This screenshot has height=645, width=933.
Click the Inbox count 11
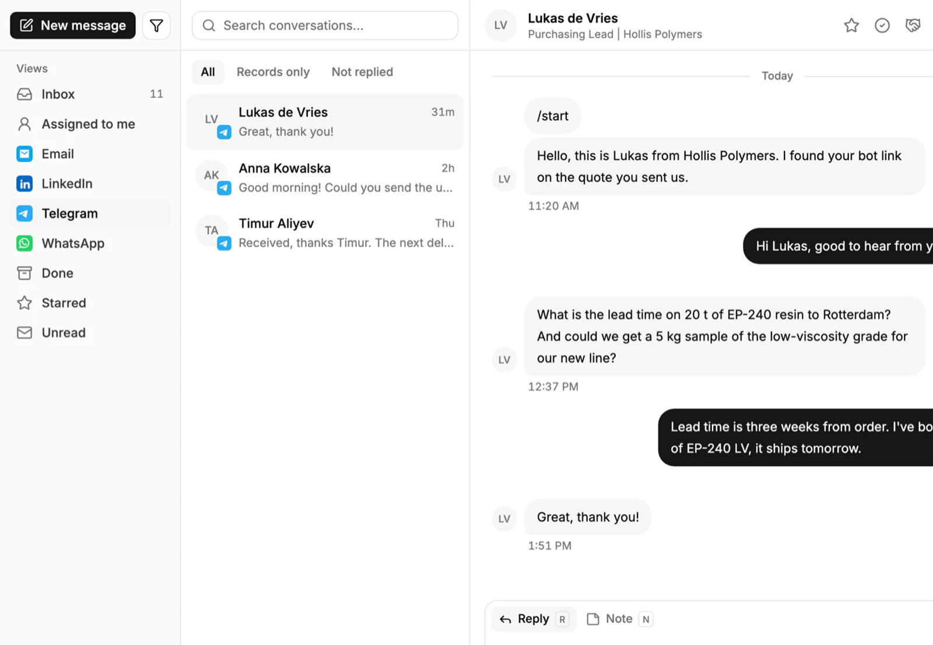[156, 94]
